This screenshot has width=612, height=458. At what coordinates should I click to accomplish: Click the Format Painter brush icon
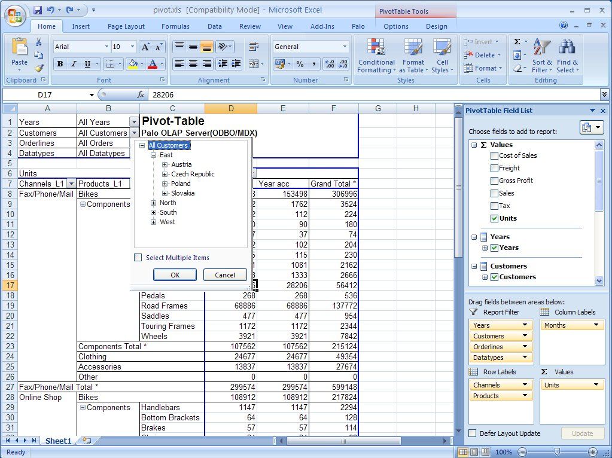pos(39,68)
